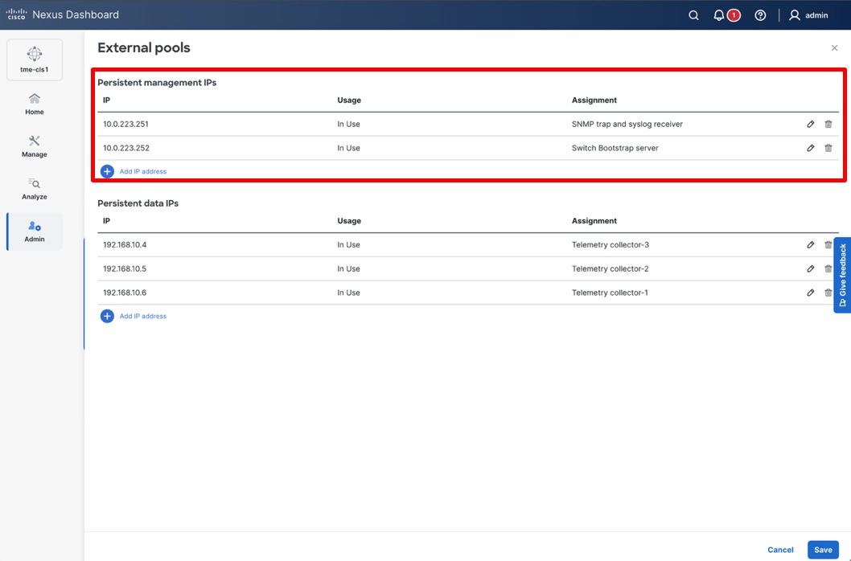Open the Analyze section
Viewport: 851px width, 561px height.
pyautogui.click(x=34, y=188)
